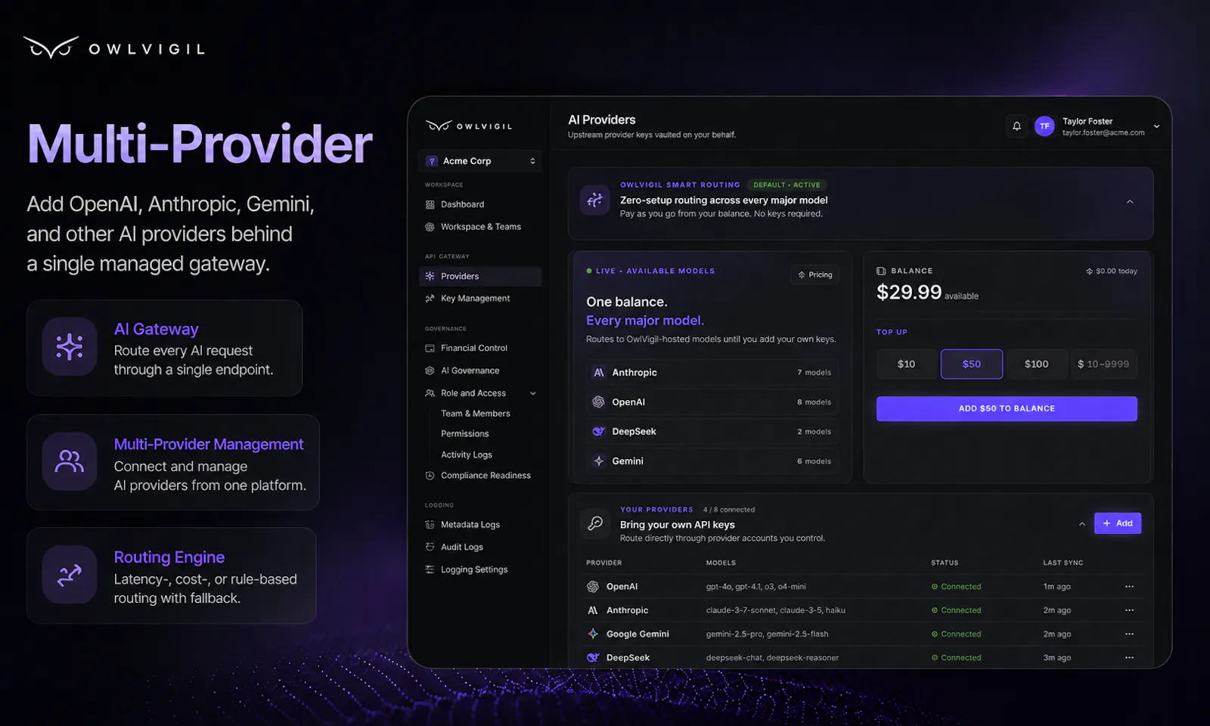Open the more options menu for DeepSeek provider
The height and width of the screenshot is (726, 1210).
click(1129, 658)
